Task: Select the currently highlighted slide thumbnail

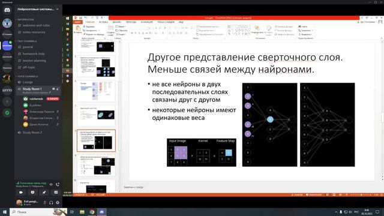Action: pyautogui.click(x=96, y=140)
